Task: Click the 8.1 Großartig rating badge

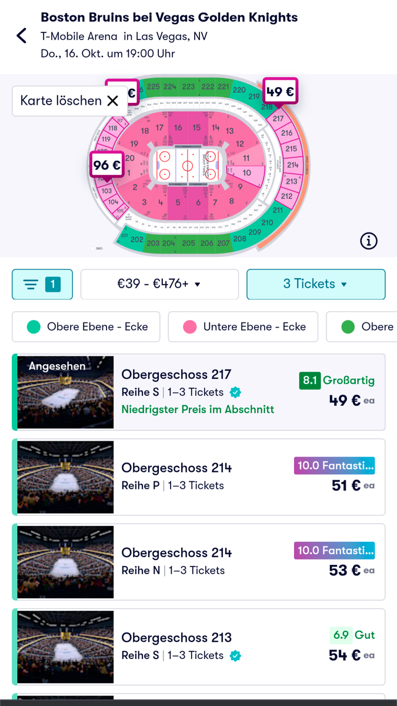Action: [x=336, y=380]
